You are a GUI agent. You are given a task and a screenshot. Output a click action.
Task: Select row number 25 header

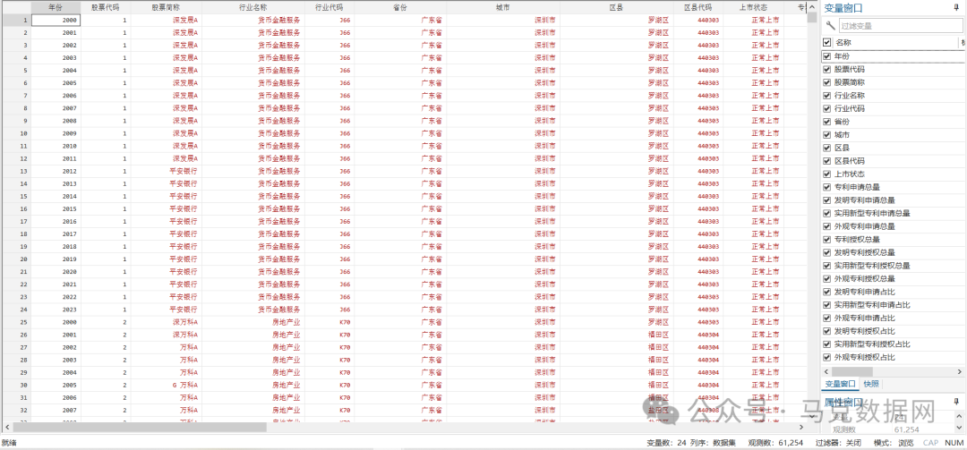[x=16, y=322]
